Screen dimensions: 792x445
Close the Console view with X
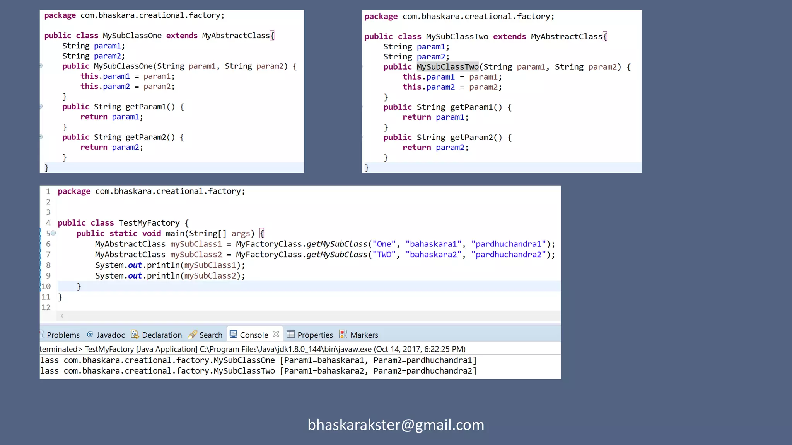276,334
